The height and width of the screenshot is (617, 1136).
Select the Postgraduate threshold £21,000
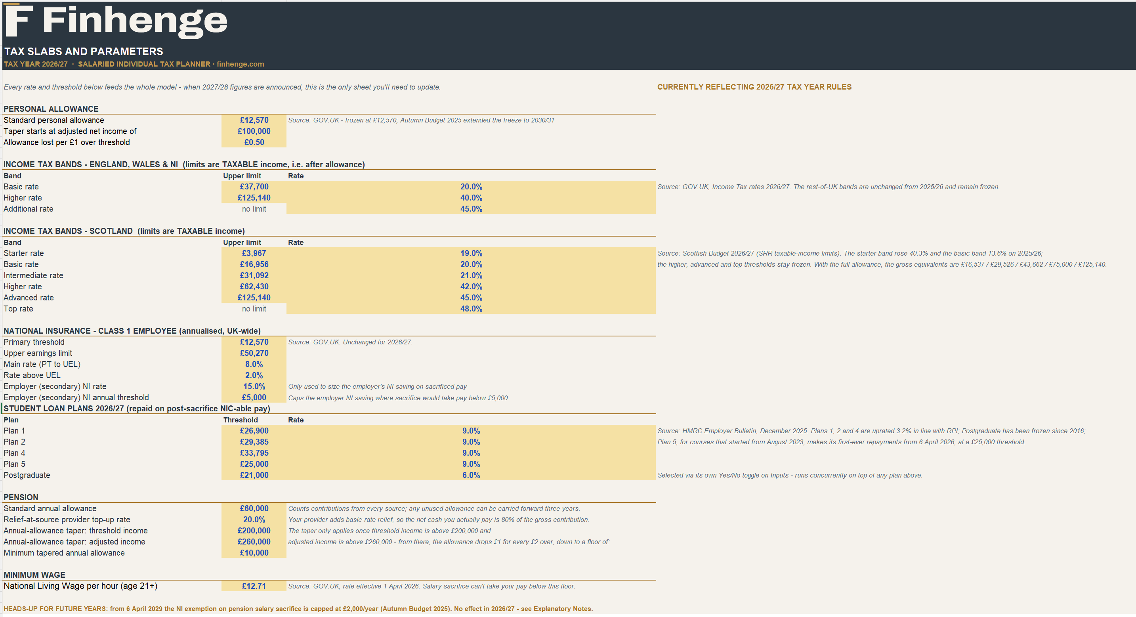pos(254,475)
